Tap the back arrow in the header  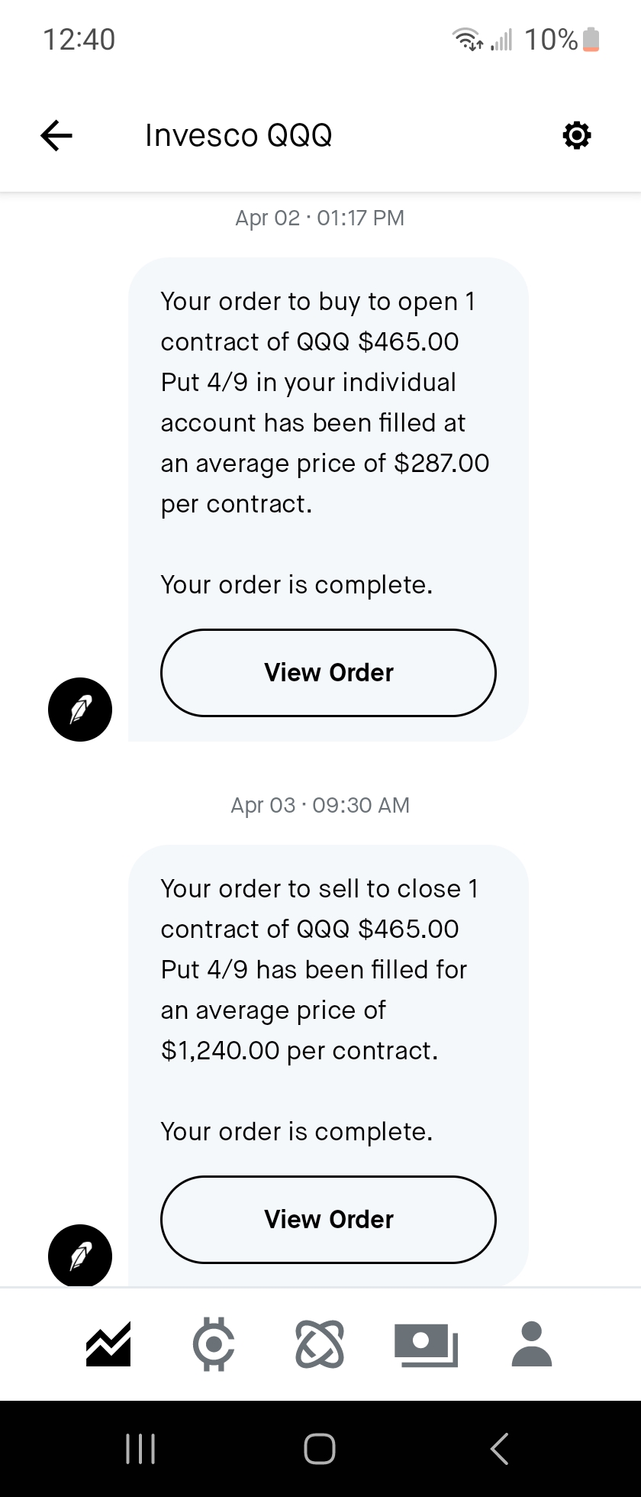[56, 136]
